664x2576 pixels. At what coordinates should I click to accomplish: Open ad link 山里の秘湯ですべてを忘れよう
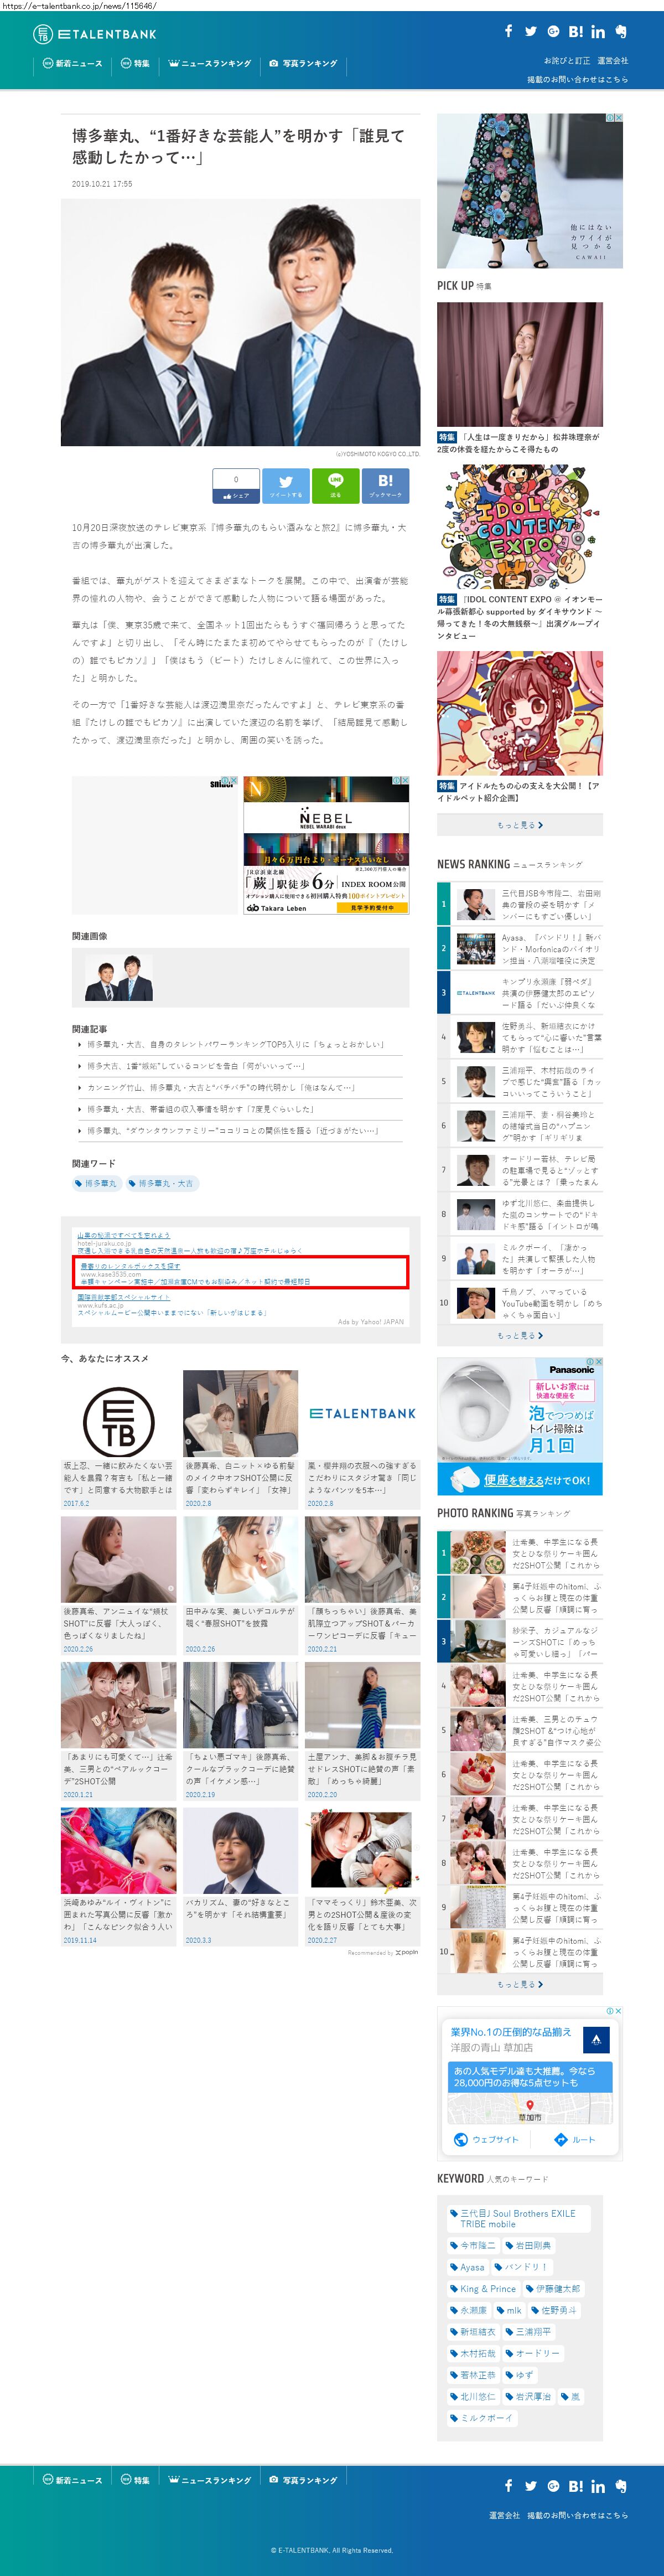(x=124, y=1235)
